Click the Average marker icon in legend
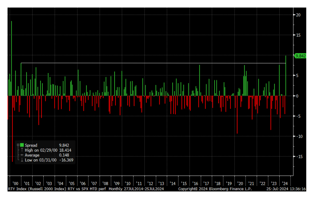313x199 pixels. (x=22, y=155)
